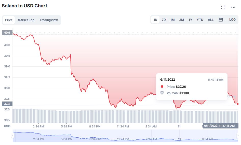Switch to the TradingView tab
Screen dimensions: 241x145
coord(49,20)
